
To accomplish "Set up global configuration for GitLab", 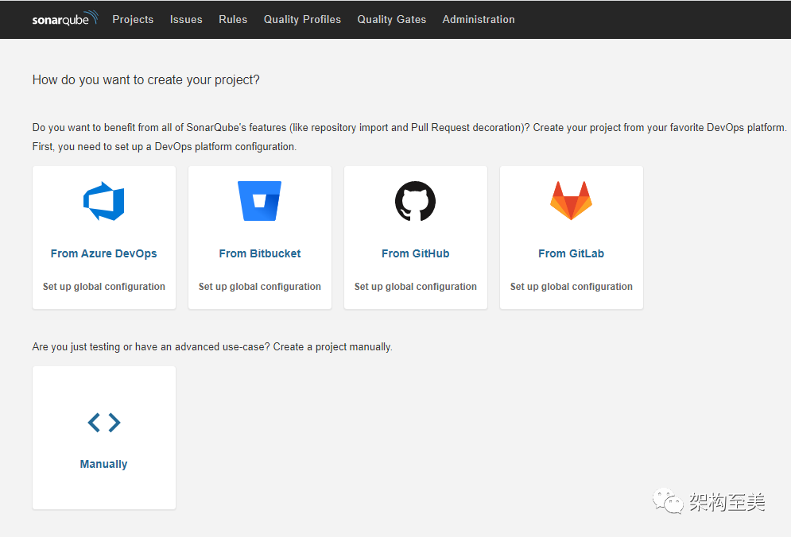I will coord(571,287).
